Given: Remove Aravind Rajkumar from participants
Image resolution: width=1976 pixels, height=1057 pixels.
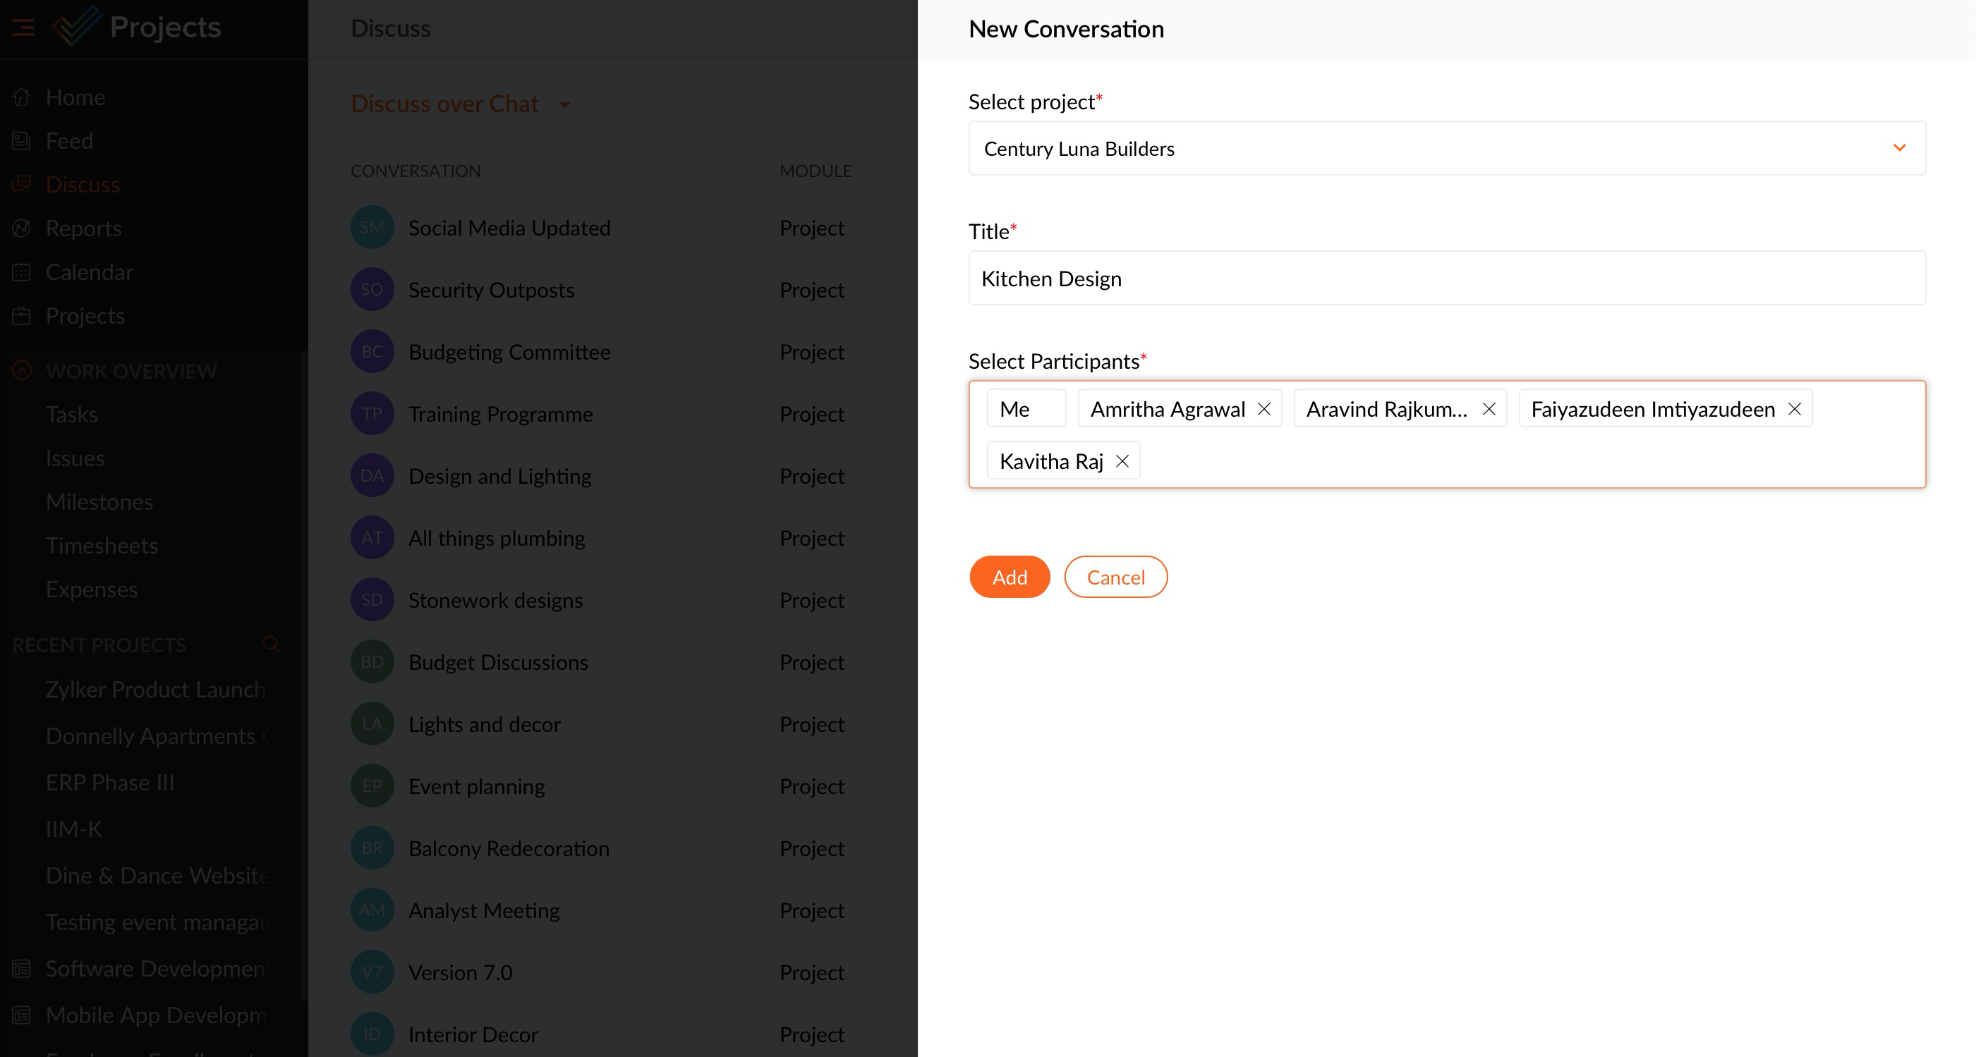Looking at the screenshot, I should pos(1489,409).
